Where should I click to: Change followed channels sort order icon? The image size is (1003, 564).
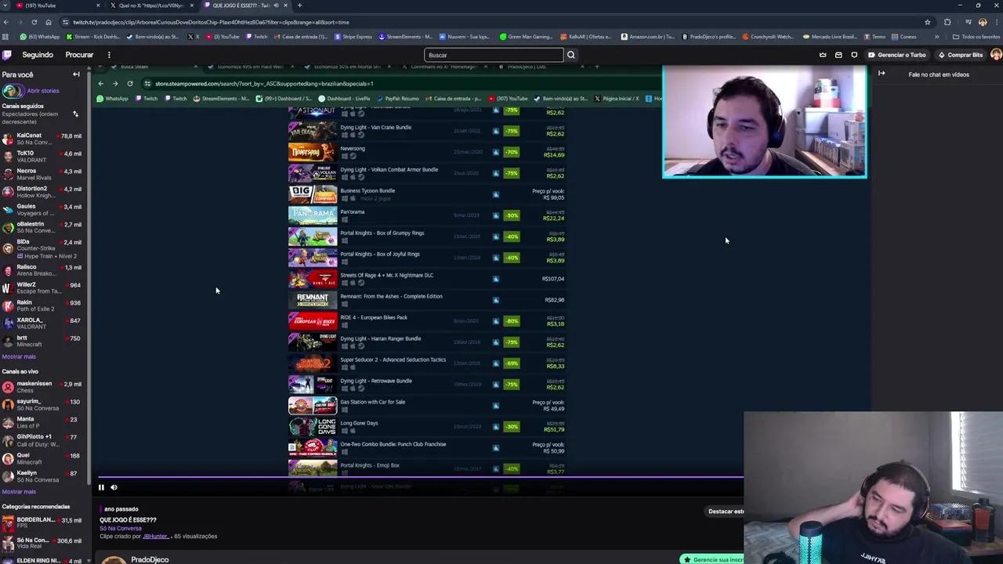click(x=75, y=114)
